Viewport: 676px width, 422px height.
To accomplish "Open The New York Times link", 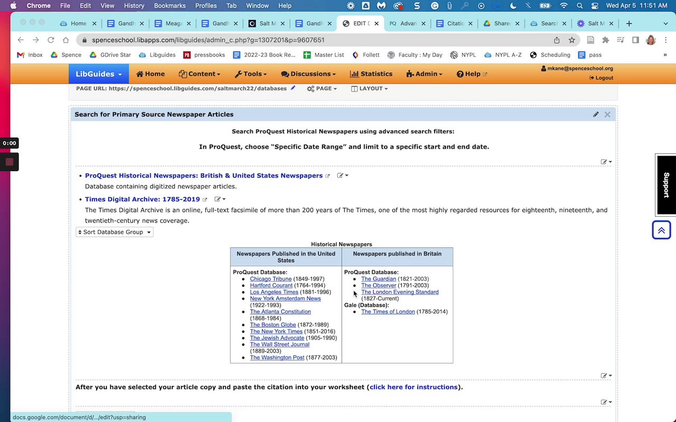I will (x=276, y=331).
